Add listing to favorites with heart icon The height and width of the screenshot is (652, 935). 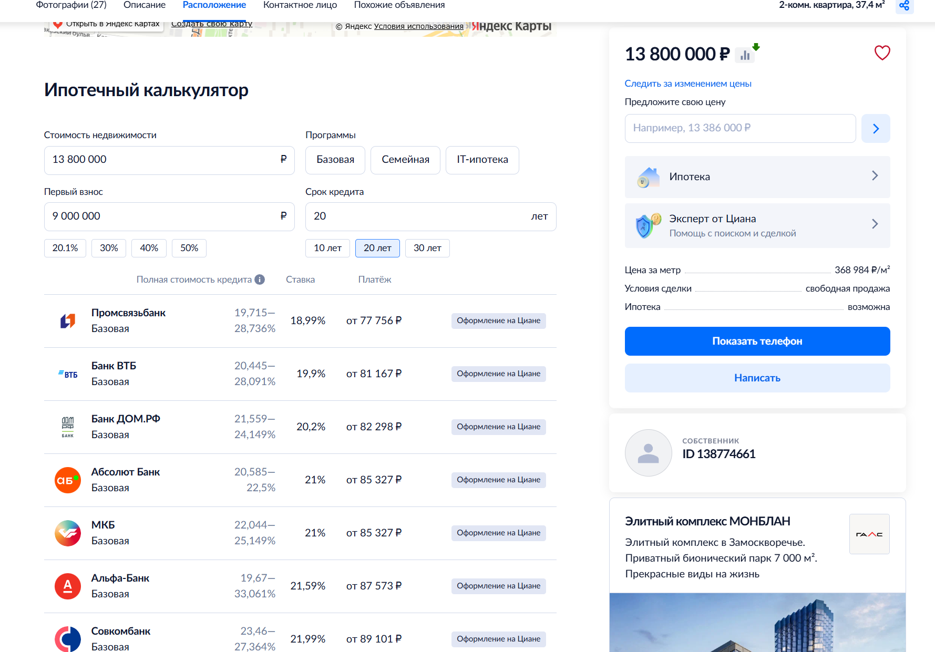point(882,53)
